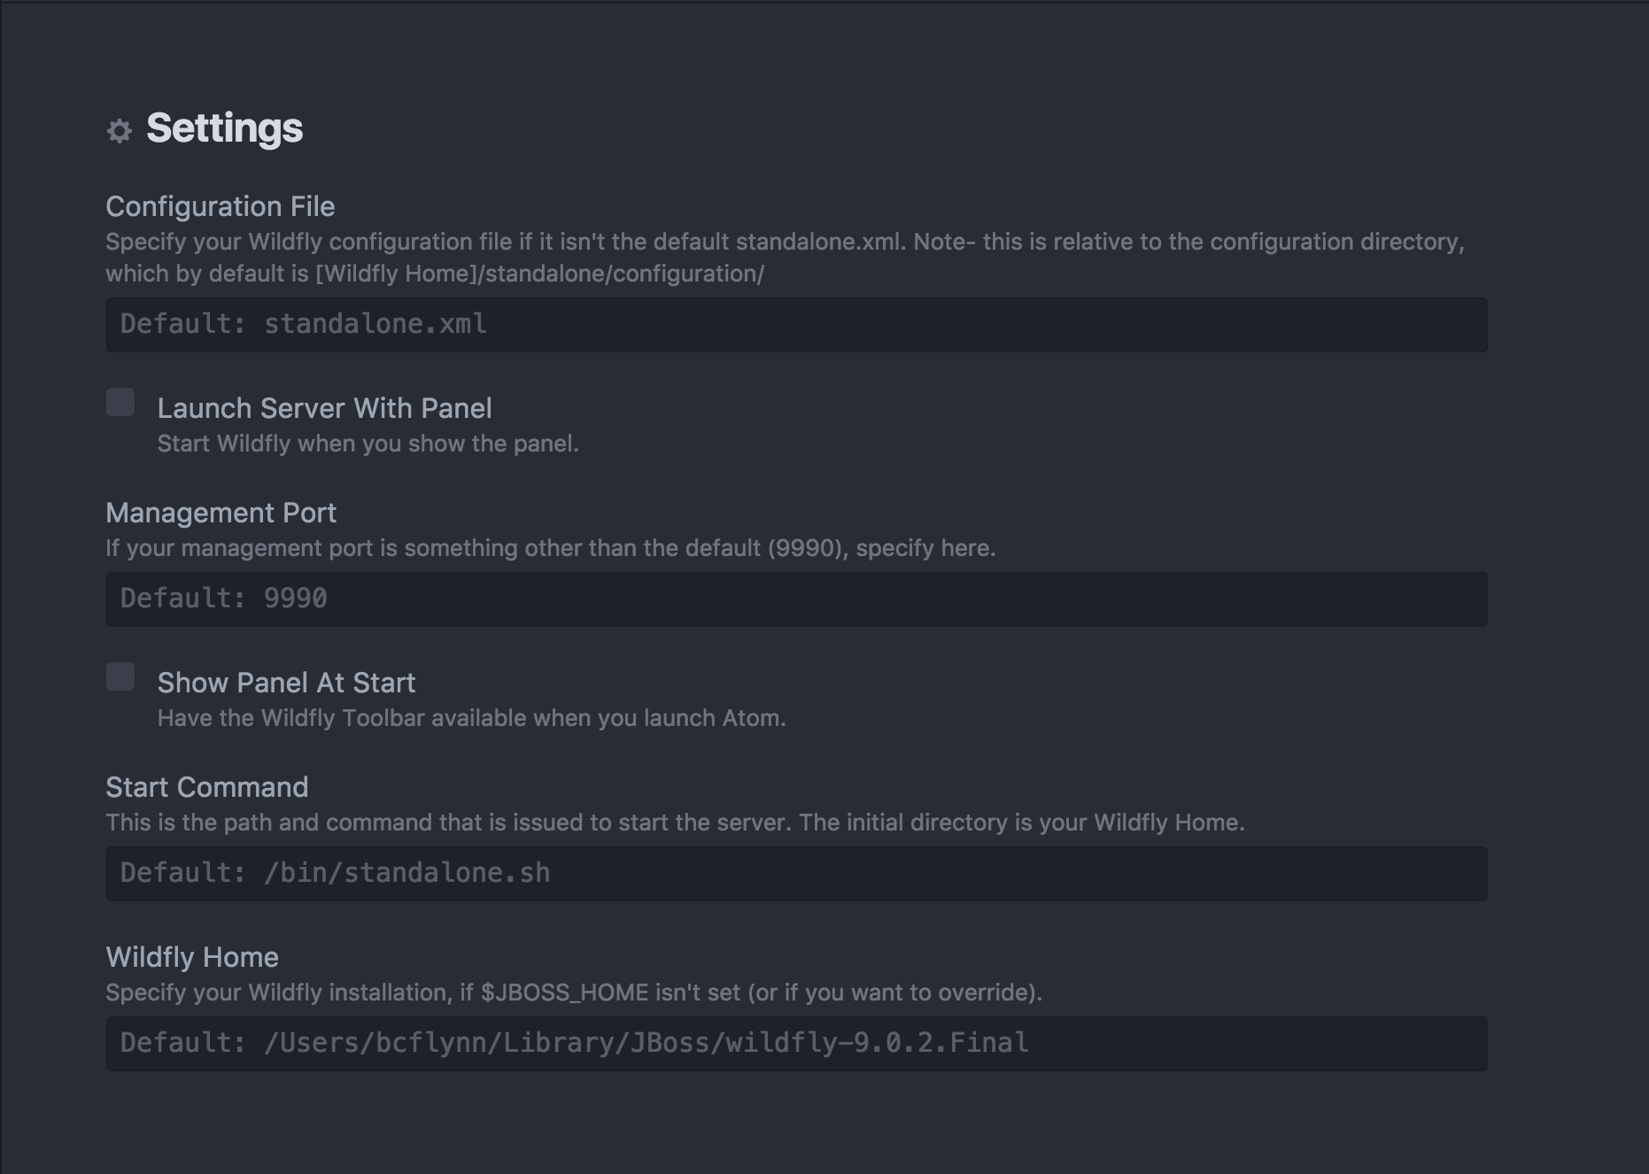
Task: Click the 'If your management port is something other' description
Action: click(x=551, y=548)
